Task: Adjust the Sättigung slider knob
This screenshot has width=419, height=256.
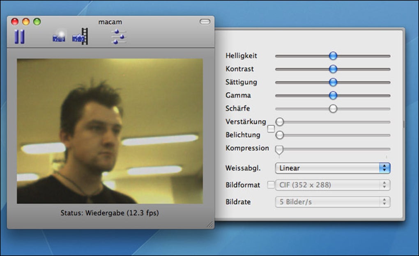Action: (x=333, y=82)
